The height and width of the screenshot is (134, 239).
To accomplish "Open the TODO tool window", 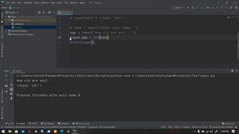I will tap(33, 124).
